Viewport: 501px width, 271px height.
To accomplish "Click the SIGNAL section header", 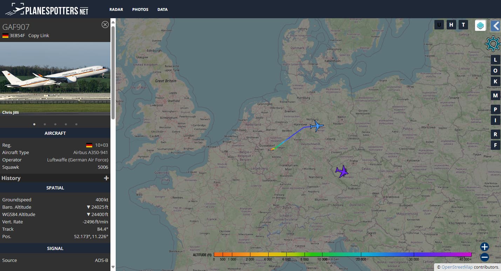I will coord(55,249).
